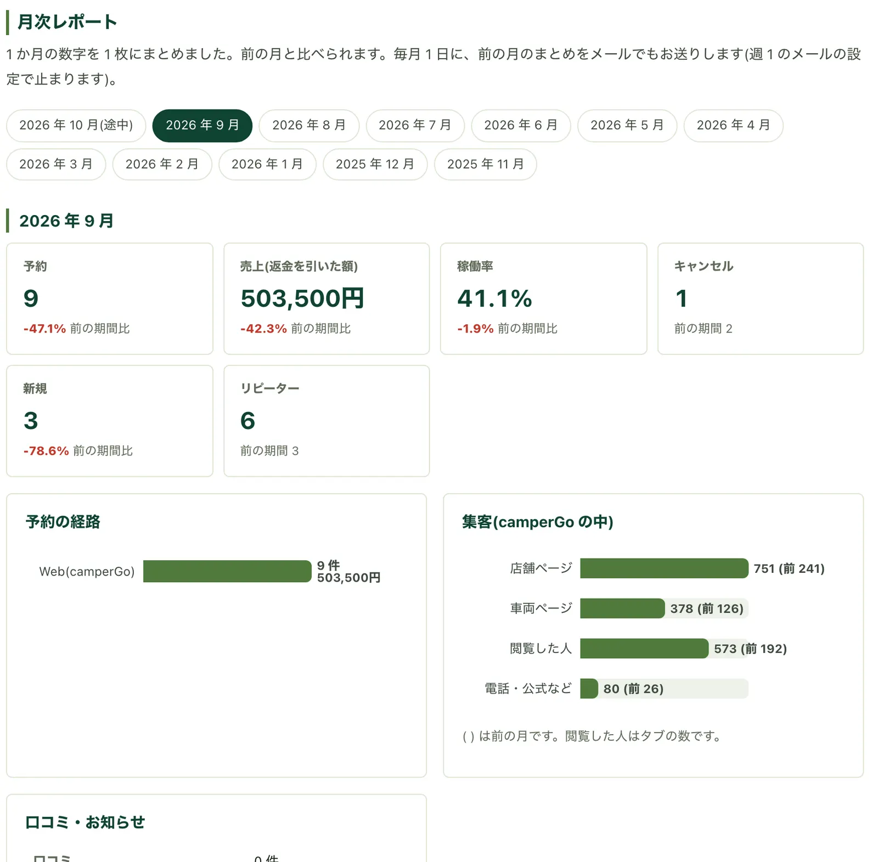Select the 2026 年 10 月(途中) month tab
The image size is (878, 862).
pos(76,126)
